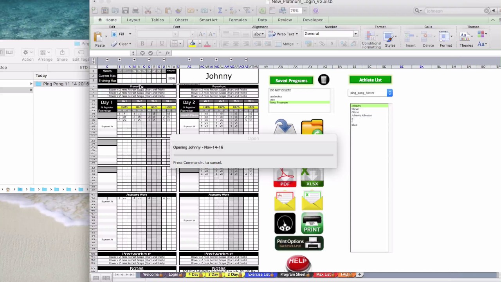Click the fx insert function icon in formula bar
The image size is (501, 282).
click(x=168, y=53)
